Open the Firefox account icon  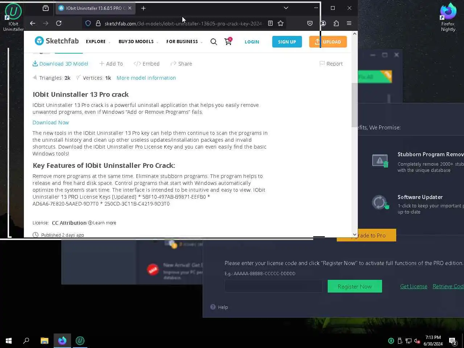click(323, 23)
